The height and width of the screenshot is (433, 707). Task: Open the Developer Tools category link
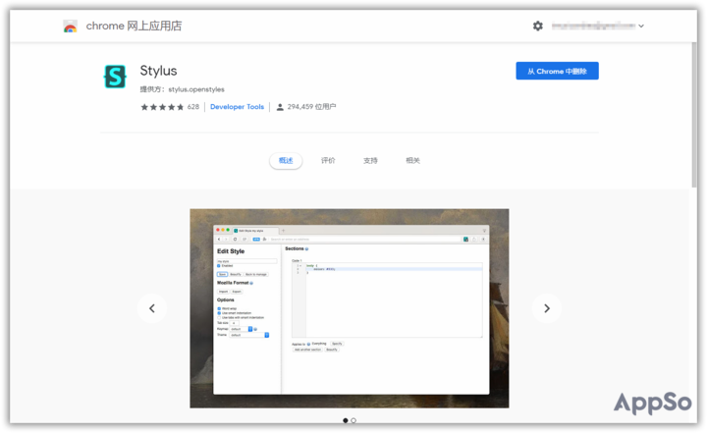click(x=237, y=107)
